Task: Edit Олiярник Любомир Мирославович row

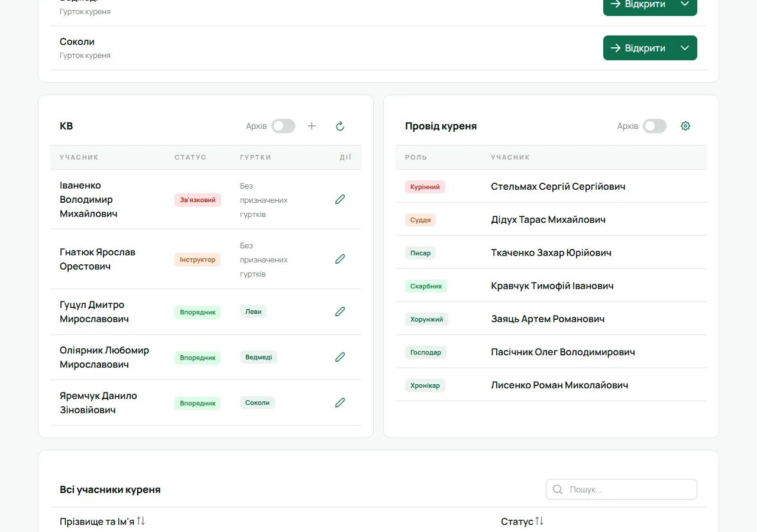Action: 340,357
